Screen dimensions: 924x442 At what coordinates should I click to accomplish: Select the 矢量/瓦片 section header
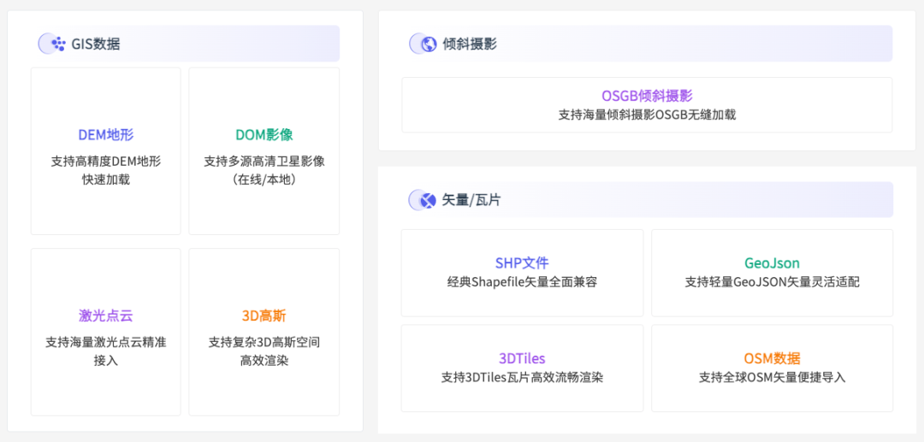point(647,199)
